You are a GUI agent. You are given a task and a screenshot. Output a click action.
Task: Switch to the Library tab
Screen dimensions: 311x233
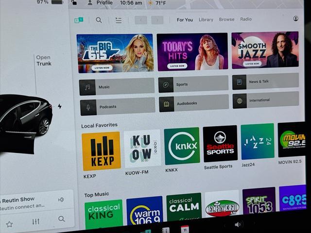(206, 19)
